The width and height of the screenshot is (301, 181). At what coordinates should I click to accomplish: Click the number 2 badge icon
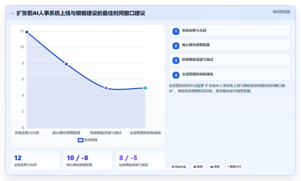(x=176, y=46)
